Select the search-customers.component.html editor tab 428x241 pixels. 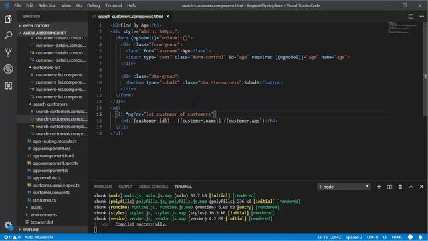[130, 16]
